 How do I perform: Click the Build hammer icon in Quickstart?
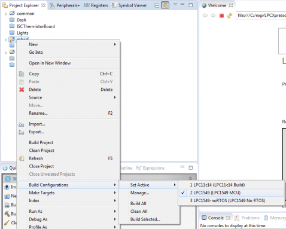[x=7, y=214]
